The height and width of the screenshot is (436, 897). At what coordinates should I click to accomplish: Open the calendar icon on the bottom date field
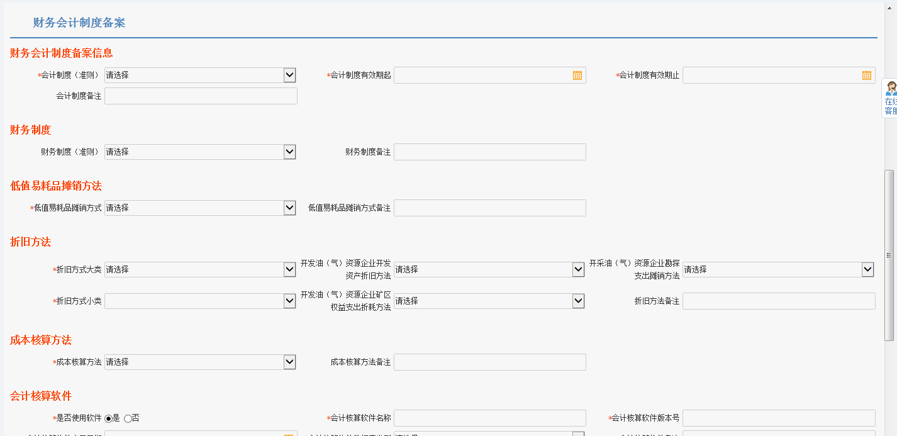pos(288,433)
